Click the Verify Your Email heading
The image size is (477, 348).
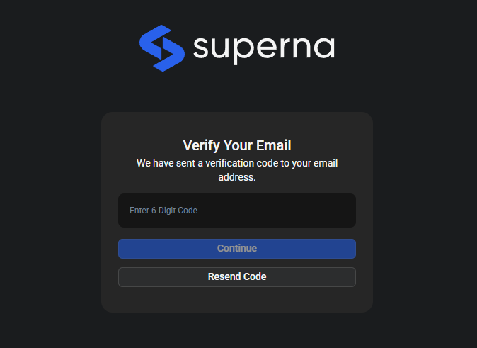click(236, 145)
